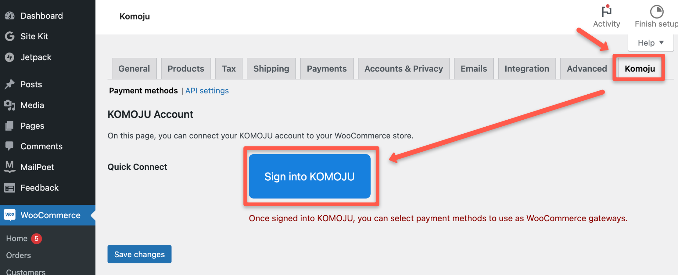Open the API settings link
678x275 pixels.
[207, 91]
